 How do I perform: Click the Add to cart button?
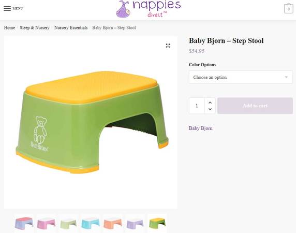click(x=255, y=106)
